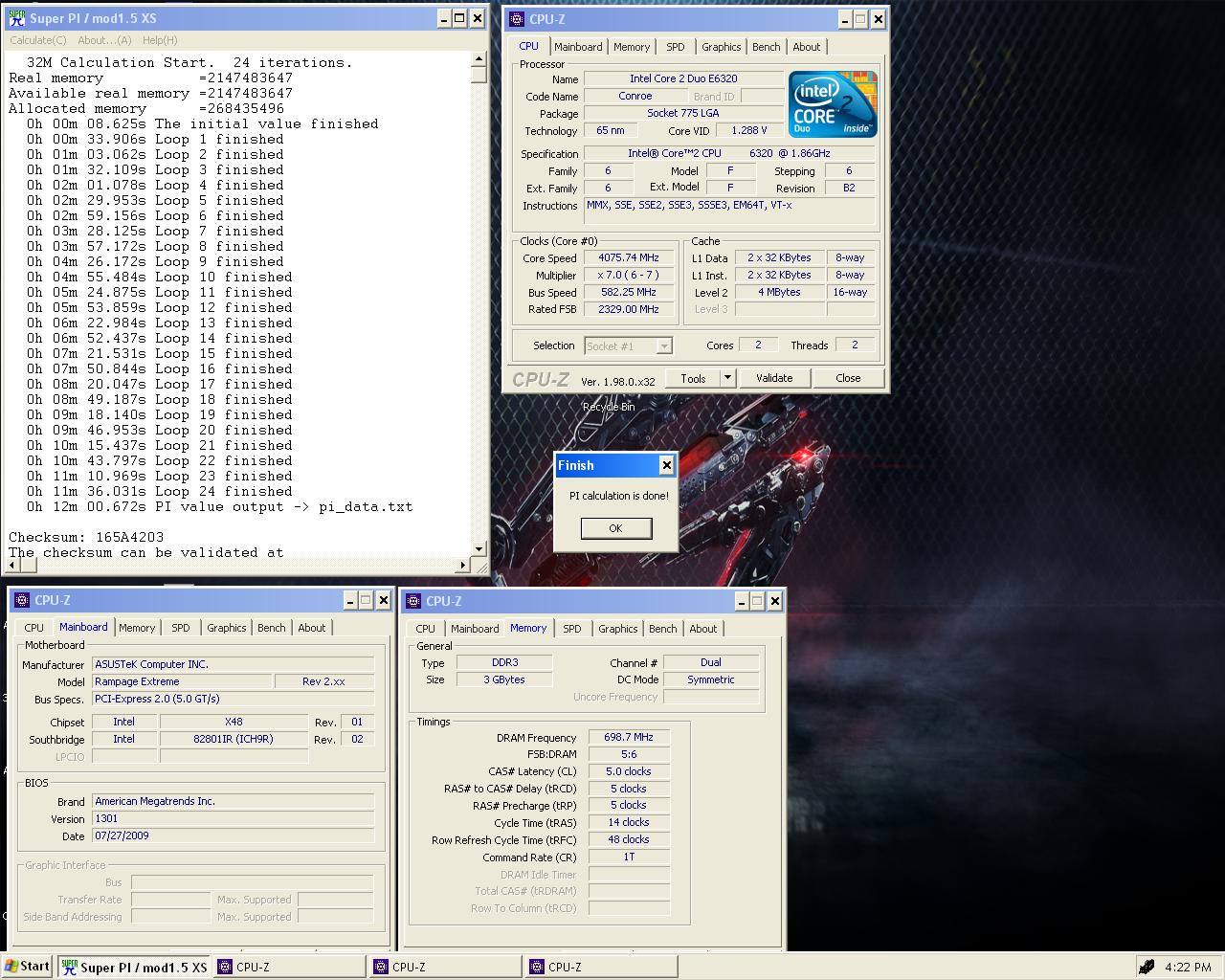Switch to Mainboard tab in top CPU-Z window
Screen dimensions: 1225x980
tap(578, 47)
